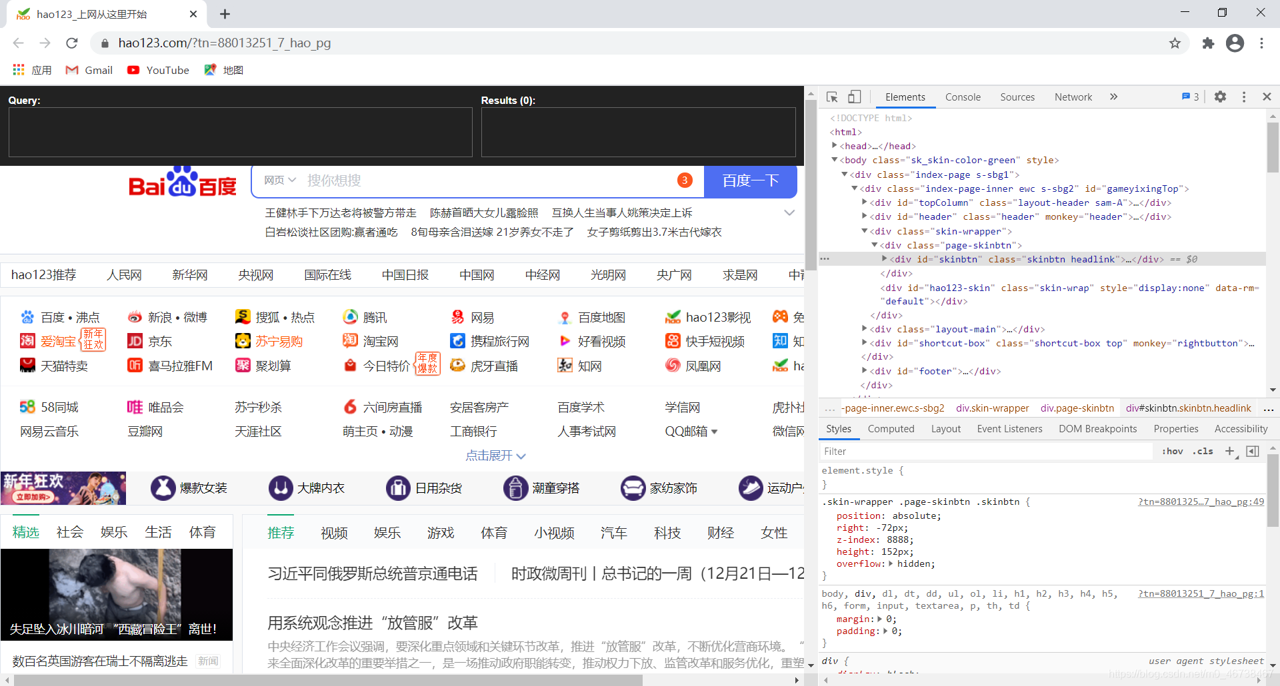Open DevTools settings gear
The width and height of the screenshot is (1280, 686).
pos(1220,97)
